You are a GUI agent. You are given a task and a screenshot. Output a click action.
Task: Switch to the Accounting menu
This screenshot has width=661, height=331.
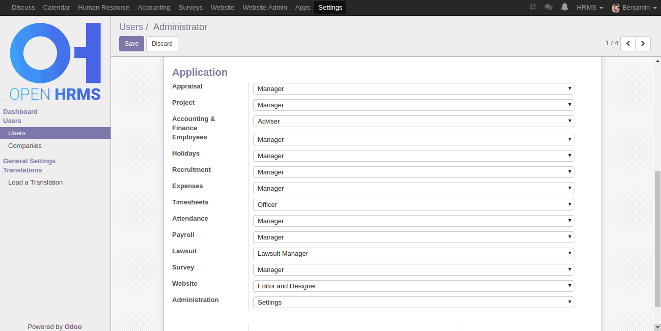pos(154,8)
